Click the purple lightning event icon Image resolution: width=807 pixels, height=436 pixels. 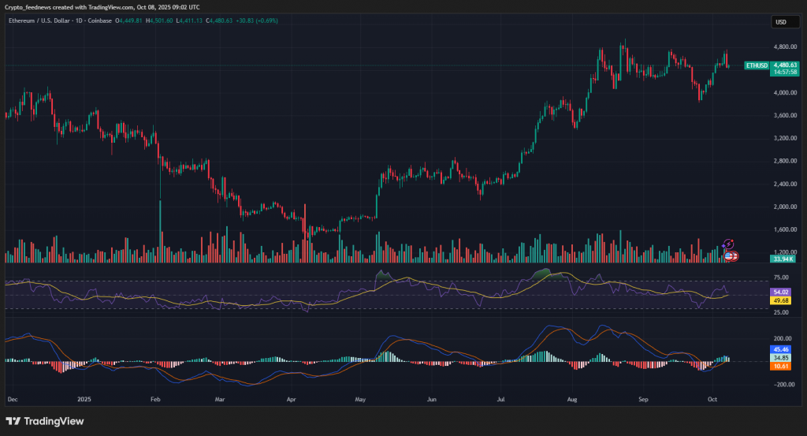[x=729, y=244]
